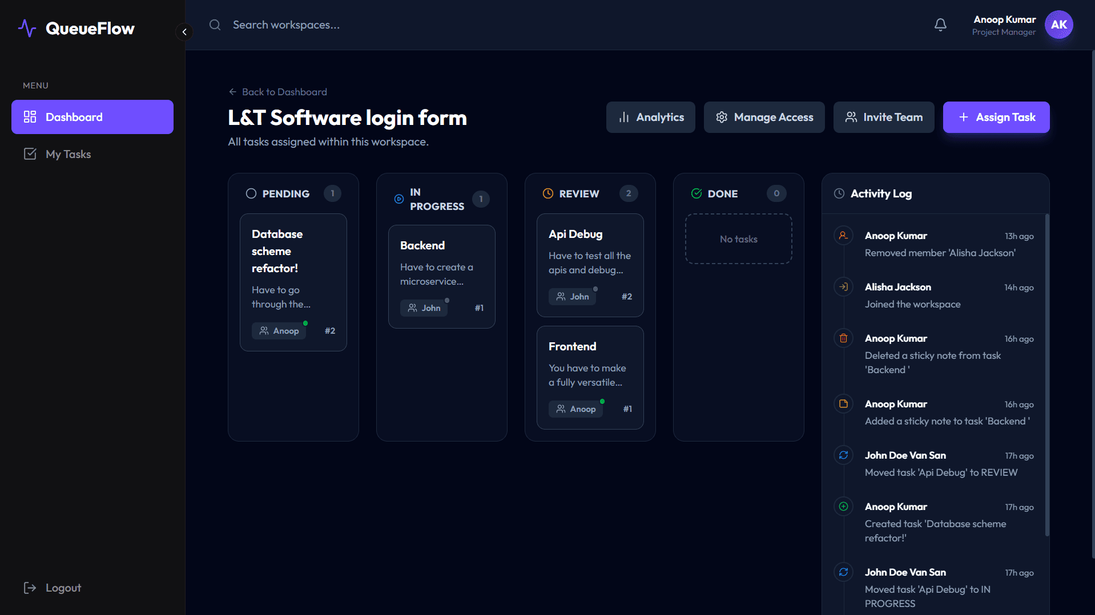Click Anoop assignee chip on Frontend card
This screenshot has height=615, width=1095.
[x=576, y=409]
